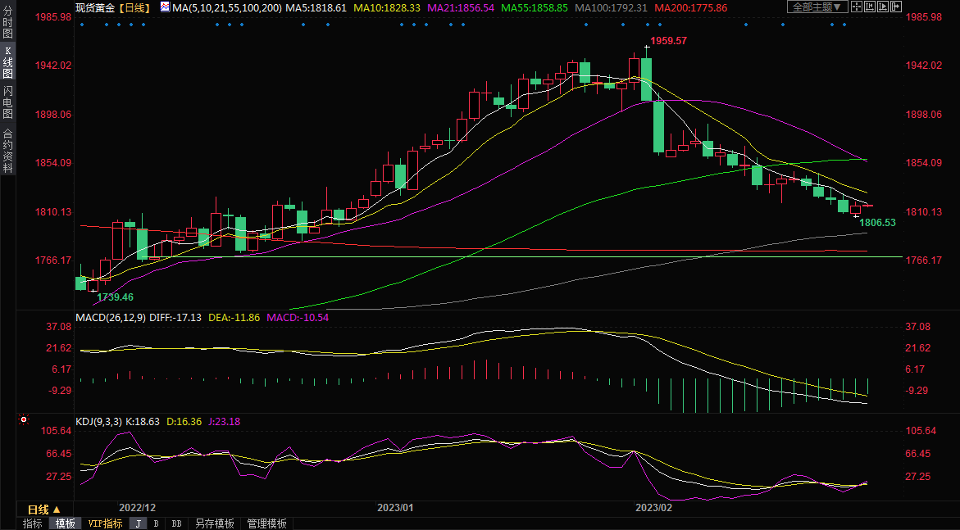The image size is (960, 530).
Task: Open the 全部主题 dropdown
Action: click(x=817, y=7)
